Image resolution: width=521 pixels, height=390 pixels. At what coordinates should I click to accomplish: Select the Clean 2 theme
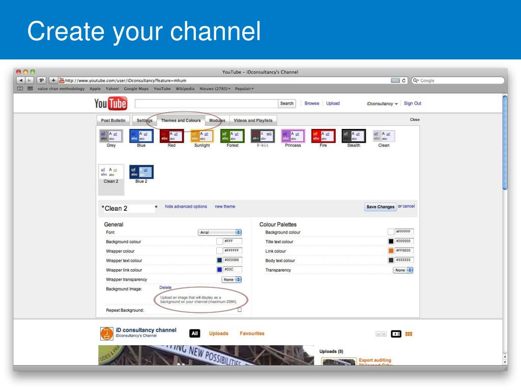coord(111,172)
